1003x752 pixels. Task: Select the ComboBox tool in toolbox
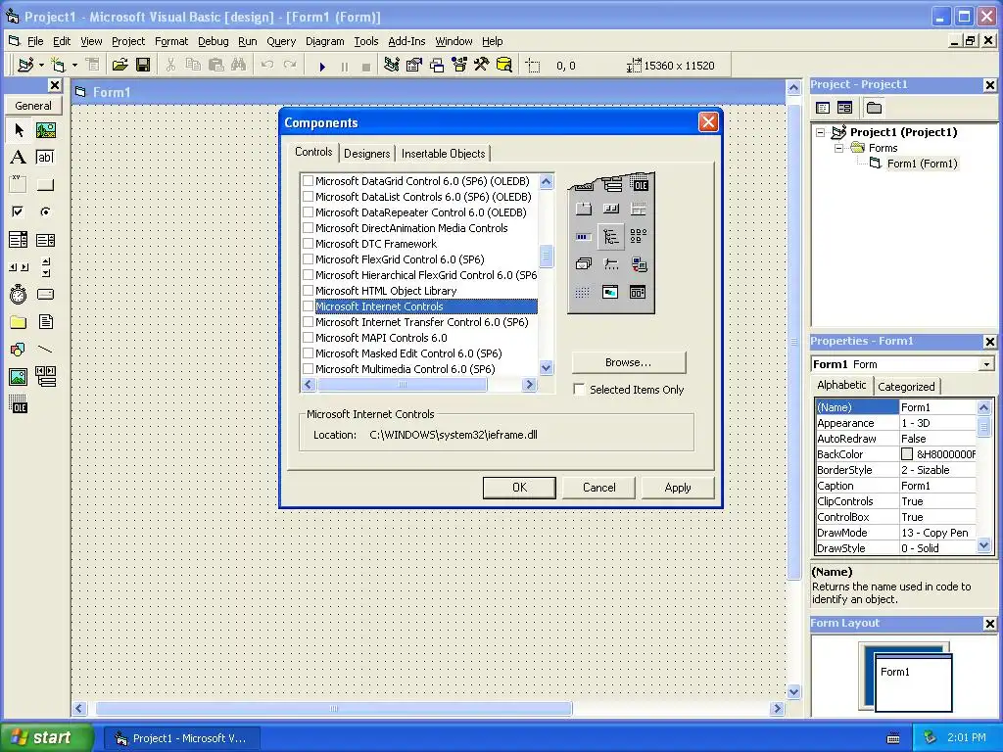19,240
